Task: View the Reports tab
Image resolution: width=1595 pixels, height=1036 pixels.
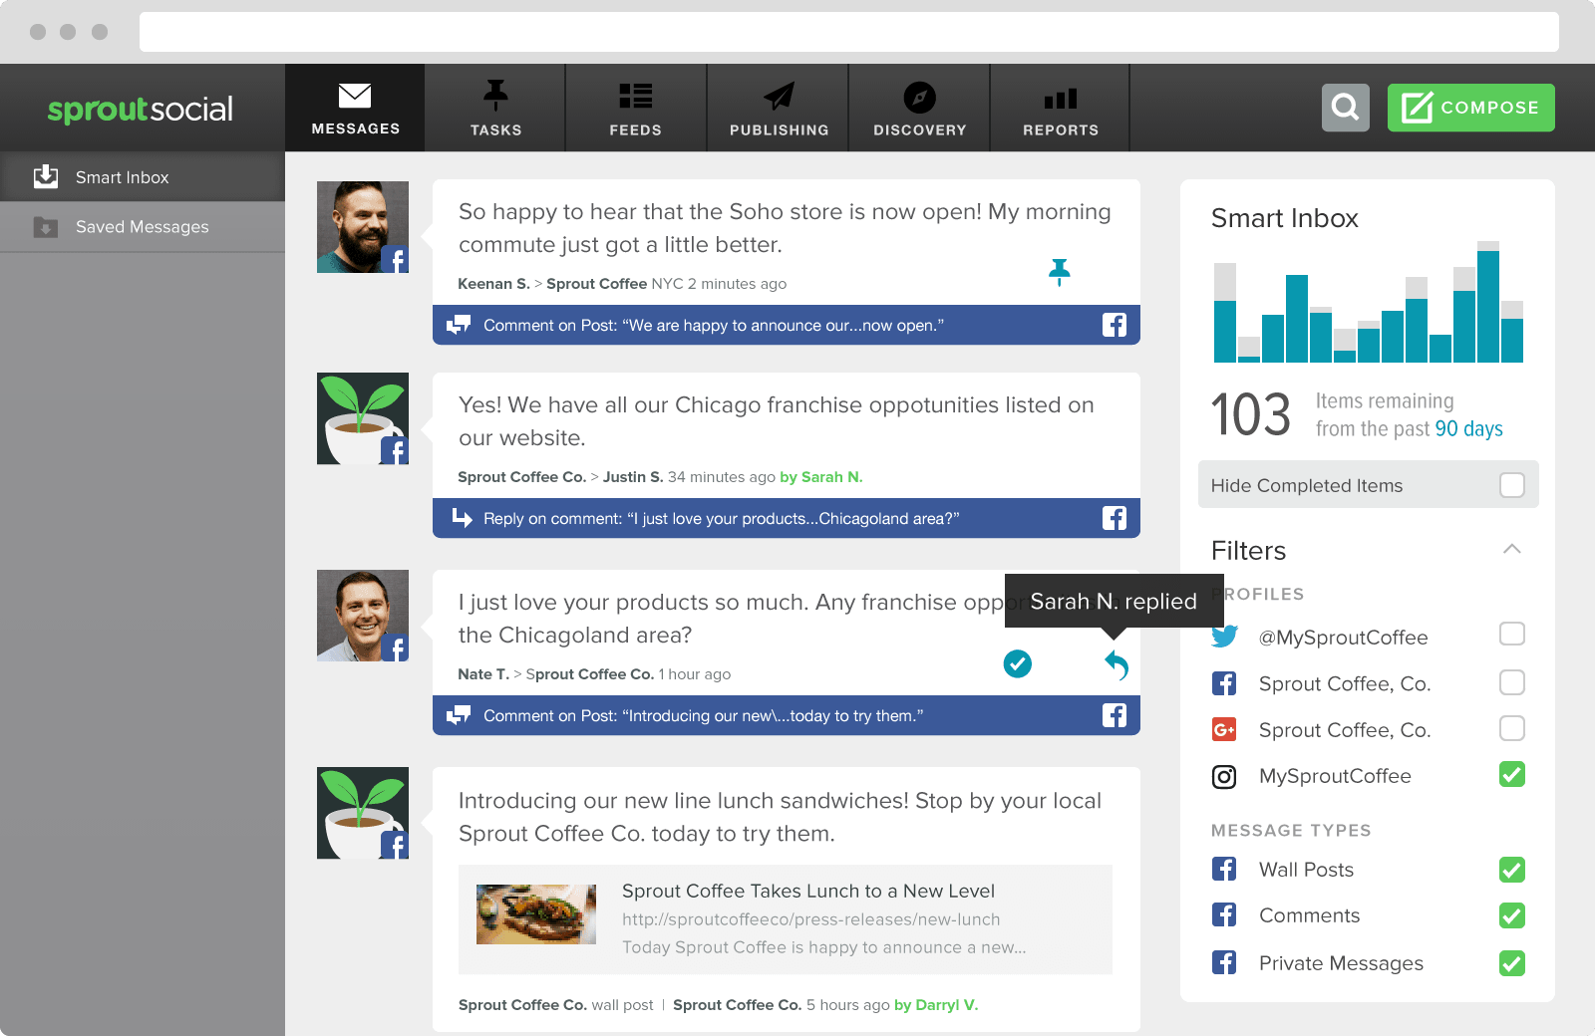Action: click(1060, 108)
